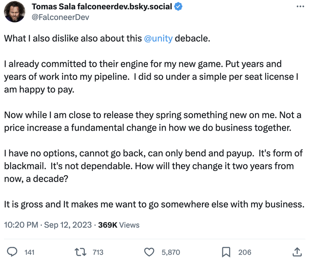Click the @FalconeerDev handle
The width and height of the screenshot is (312, 259).
(x=60, y=18)
